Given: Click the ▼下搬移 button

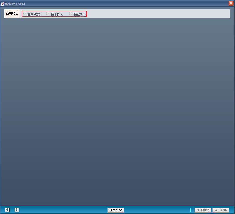Looking at the screenshot, I should [x=203, y=210].
